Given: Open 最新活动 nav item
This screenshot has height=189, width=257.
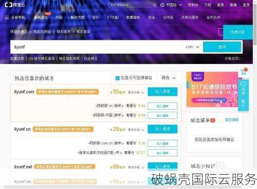Looking at the screenshot, I should [x=41, y=17].
